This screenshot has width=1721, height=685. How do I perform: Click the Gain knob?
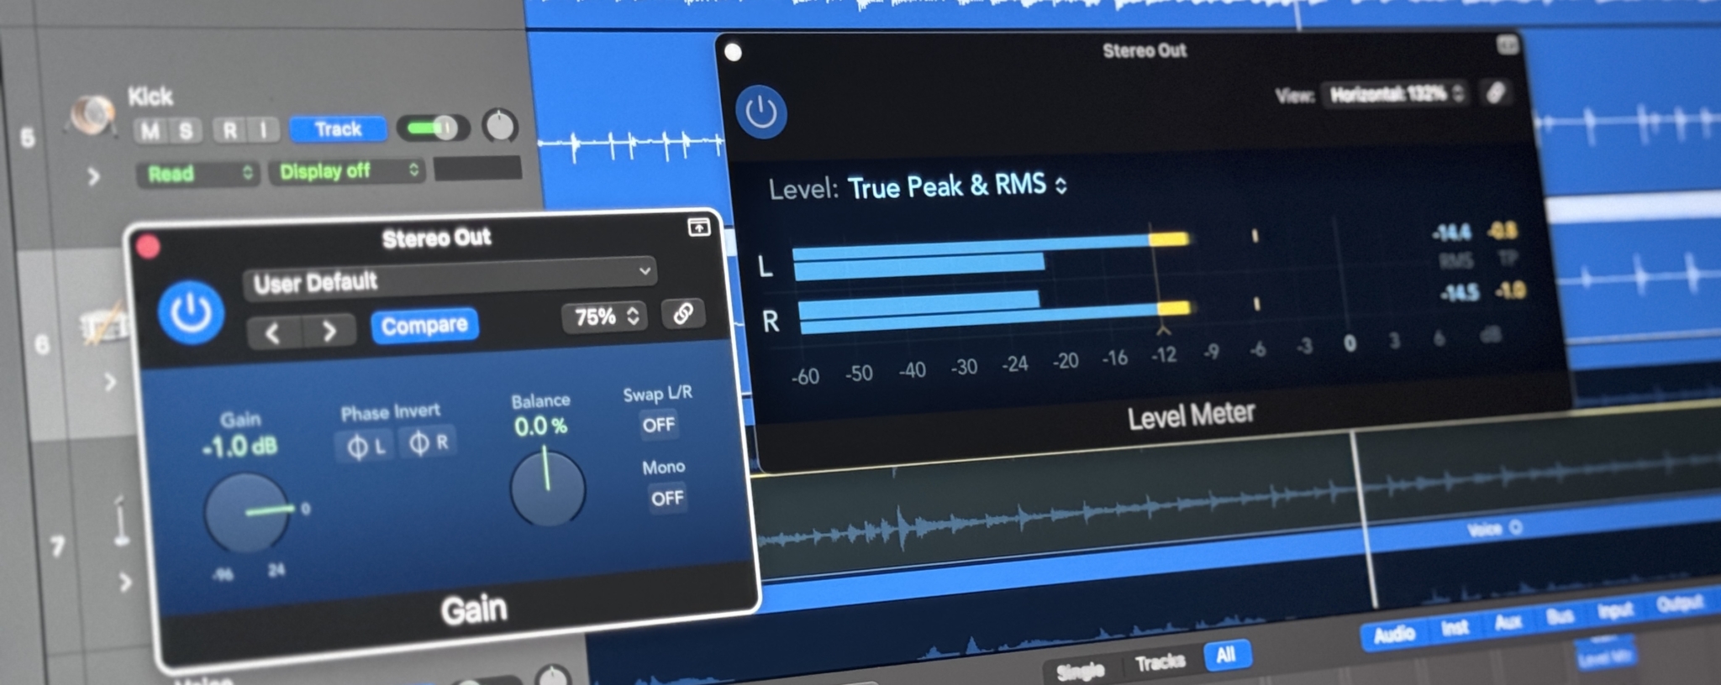click(x=246, y=512)
